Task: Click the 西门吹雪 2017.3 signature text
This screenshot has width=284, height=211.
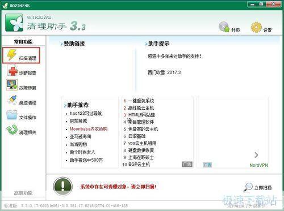Action: [x=164, y=72]
